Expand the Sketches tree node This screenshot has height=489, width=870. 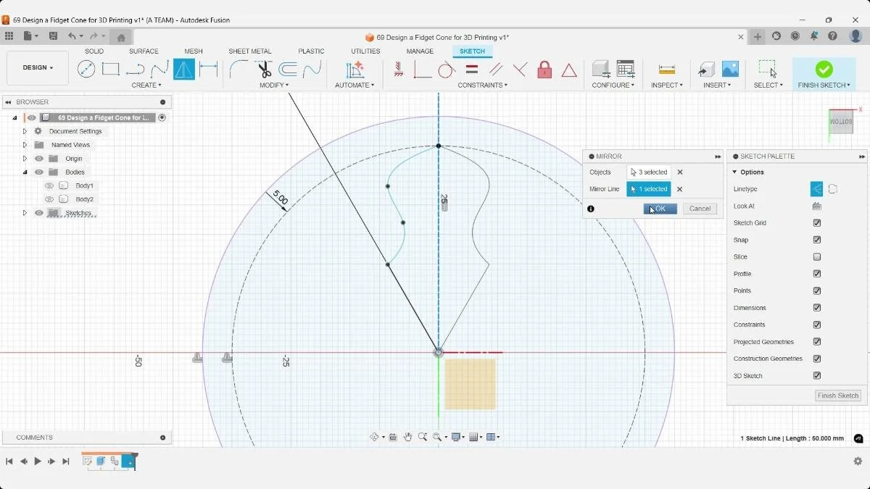(25, 213)
